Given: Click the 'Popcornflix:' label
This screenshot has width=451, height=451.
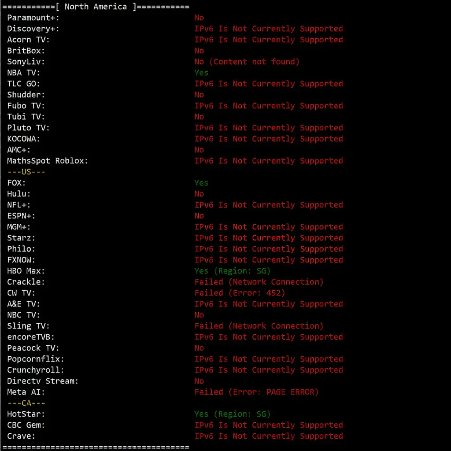Looking at the screenshot, I should point(35,359).
